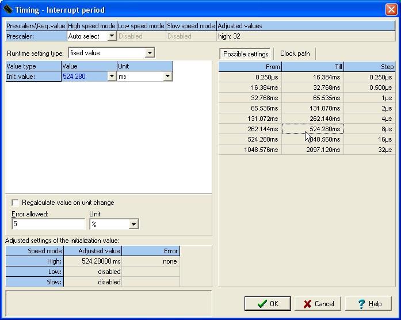The image size is (401, 320).
Task: Select the From cell 0.250µs
Action: (x=250, y=77)
